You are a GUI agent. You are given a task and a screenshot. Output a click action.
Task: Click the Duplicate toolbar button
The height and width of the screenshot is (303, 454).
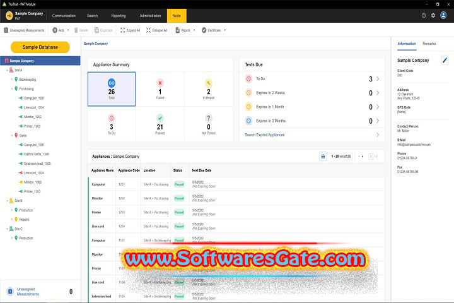click(x=103, y=30)
